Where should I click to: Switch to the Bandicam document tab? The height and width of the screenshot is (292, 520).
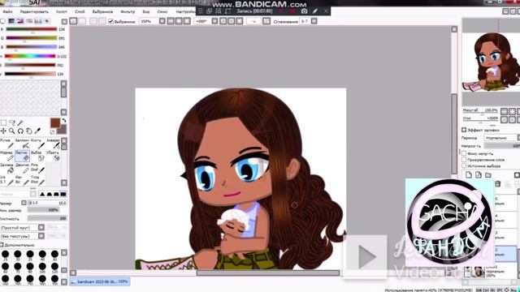[x=100, y=281]
